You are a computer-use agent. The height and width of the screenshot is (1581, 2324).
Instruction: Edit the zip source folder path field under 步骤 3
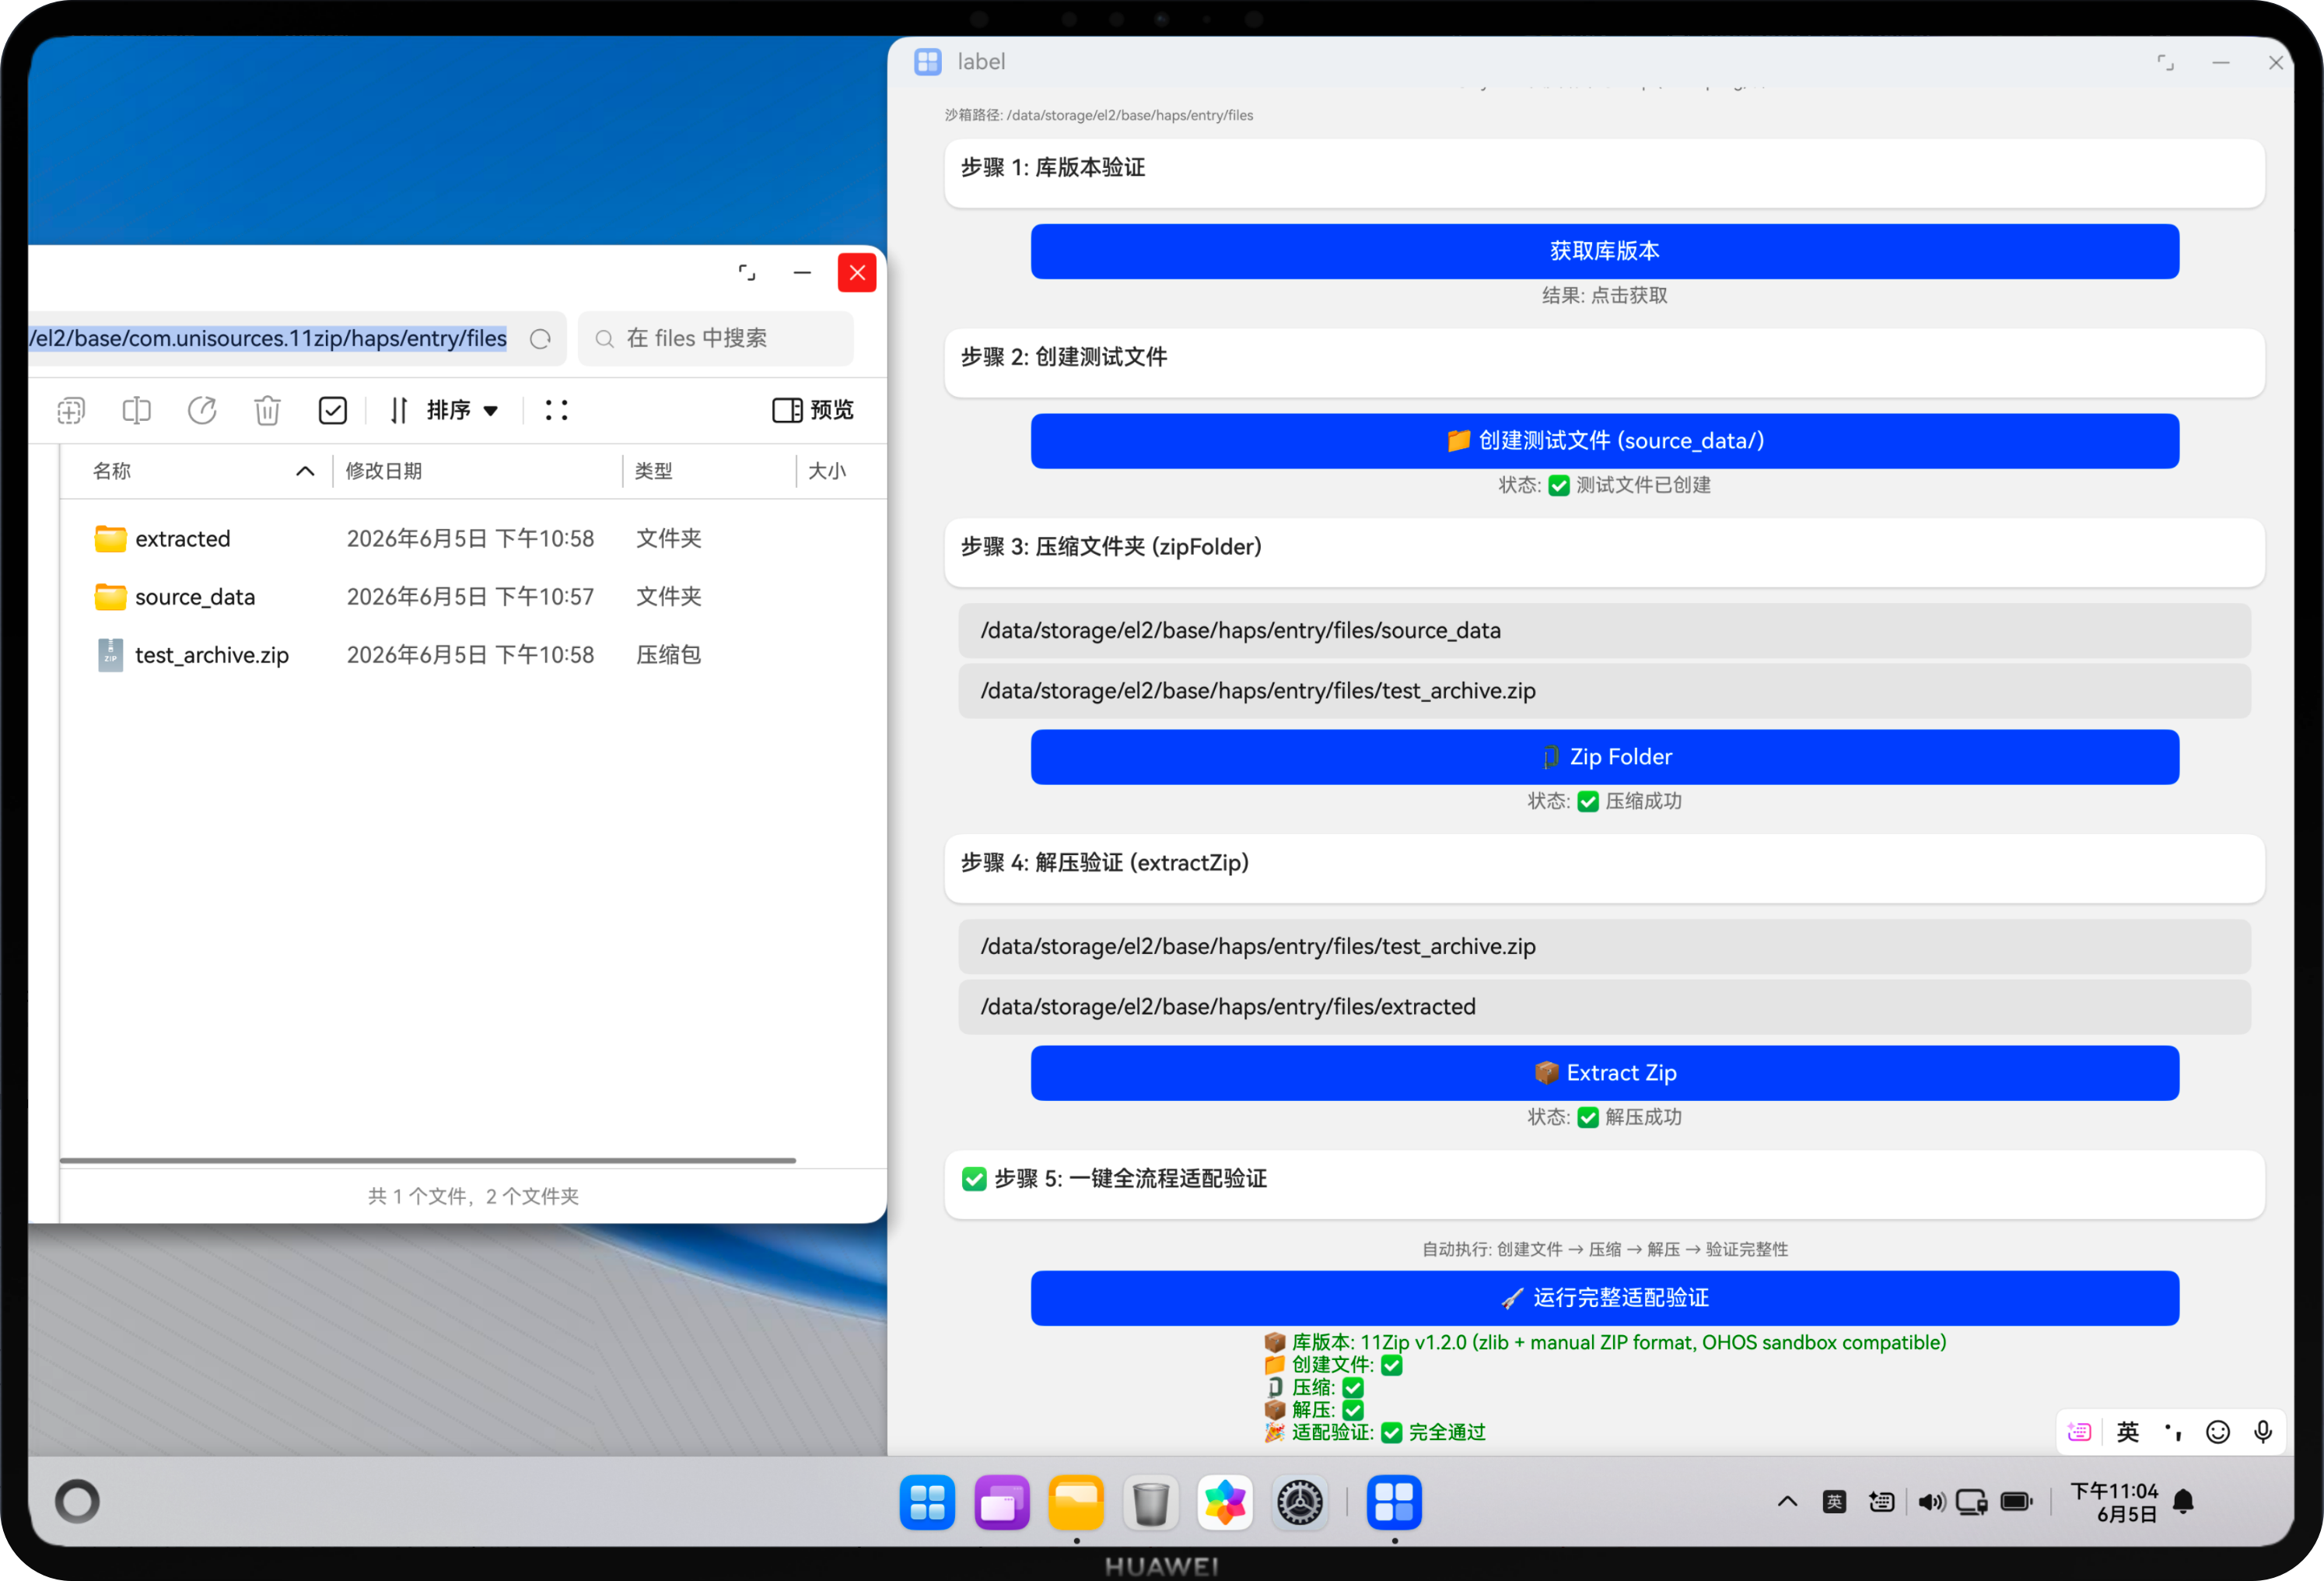tap(1604, 630)
